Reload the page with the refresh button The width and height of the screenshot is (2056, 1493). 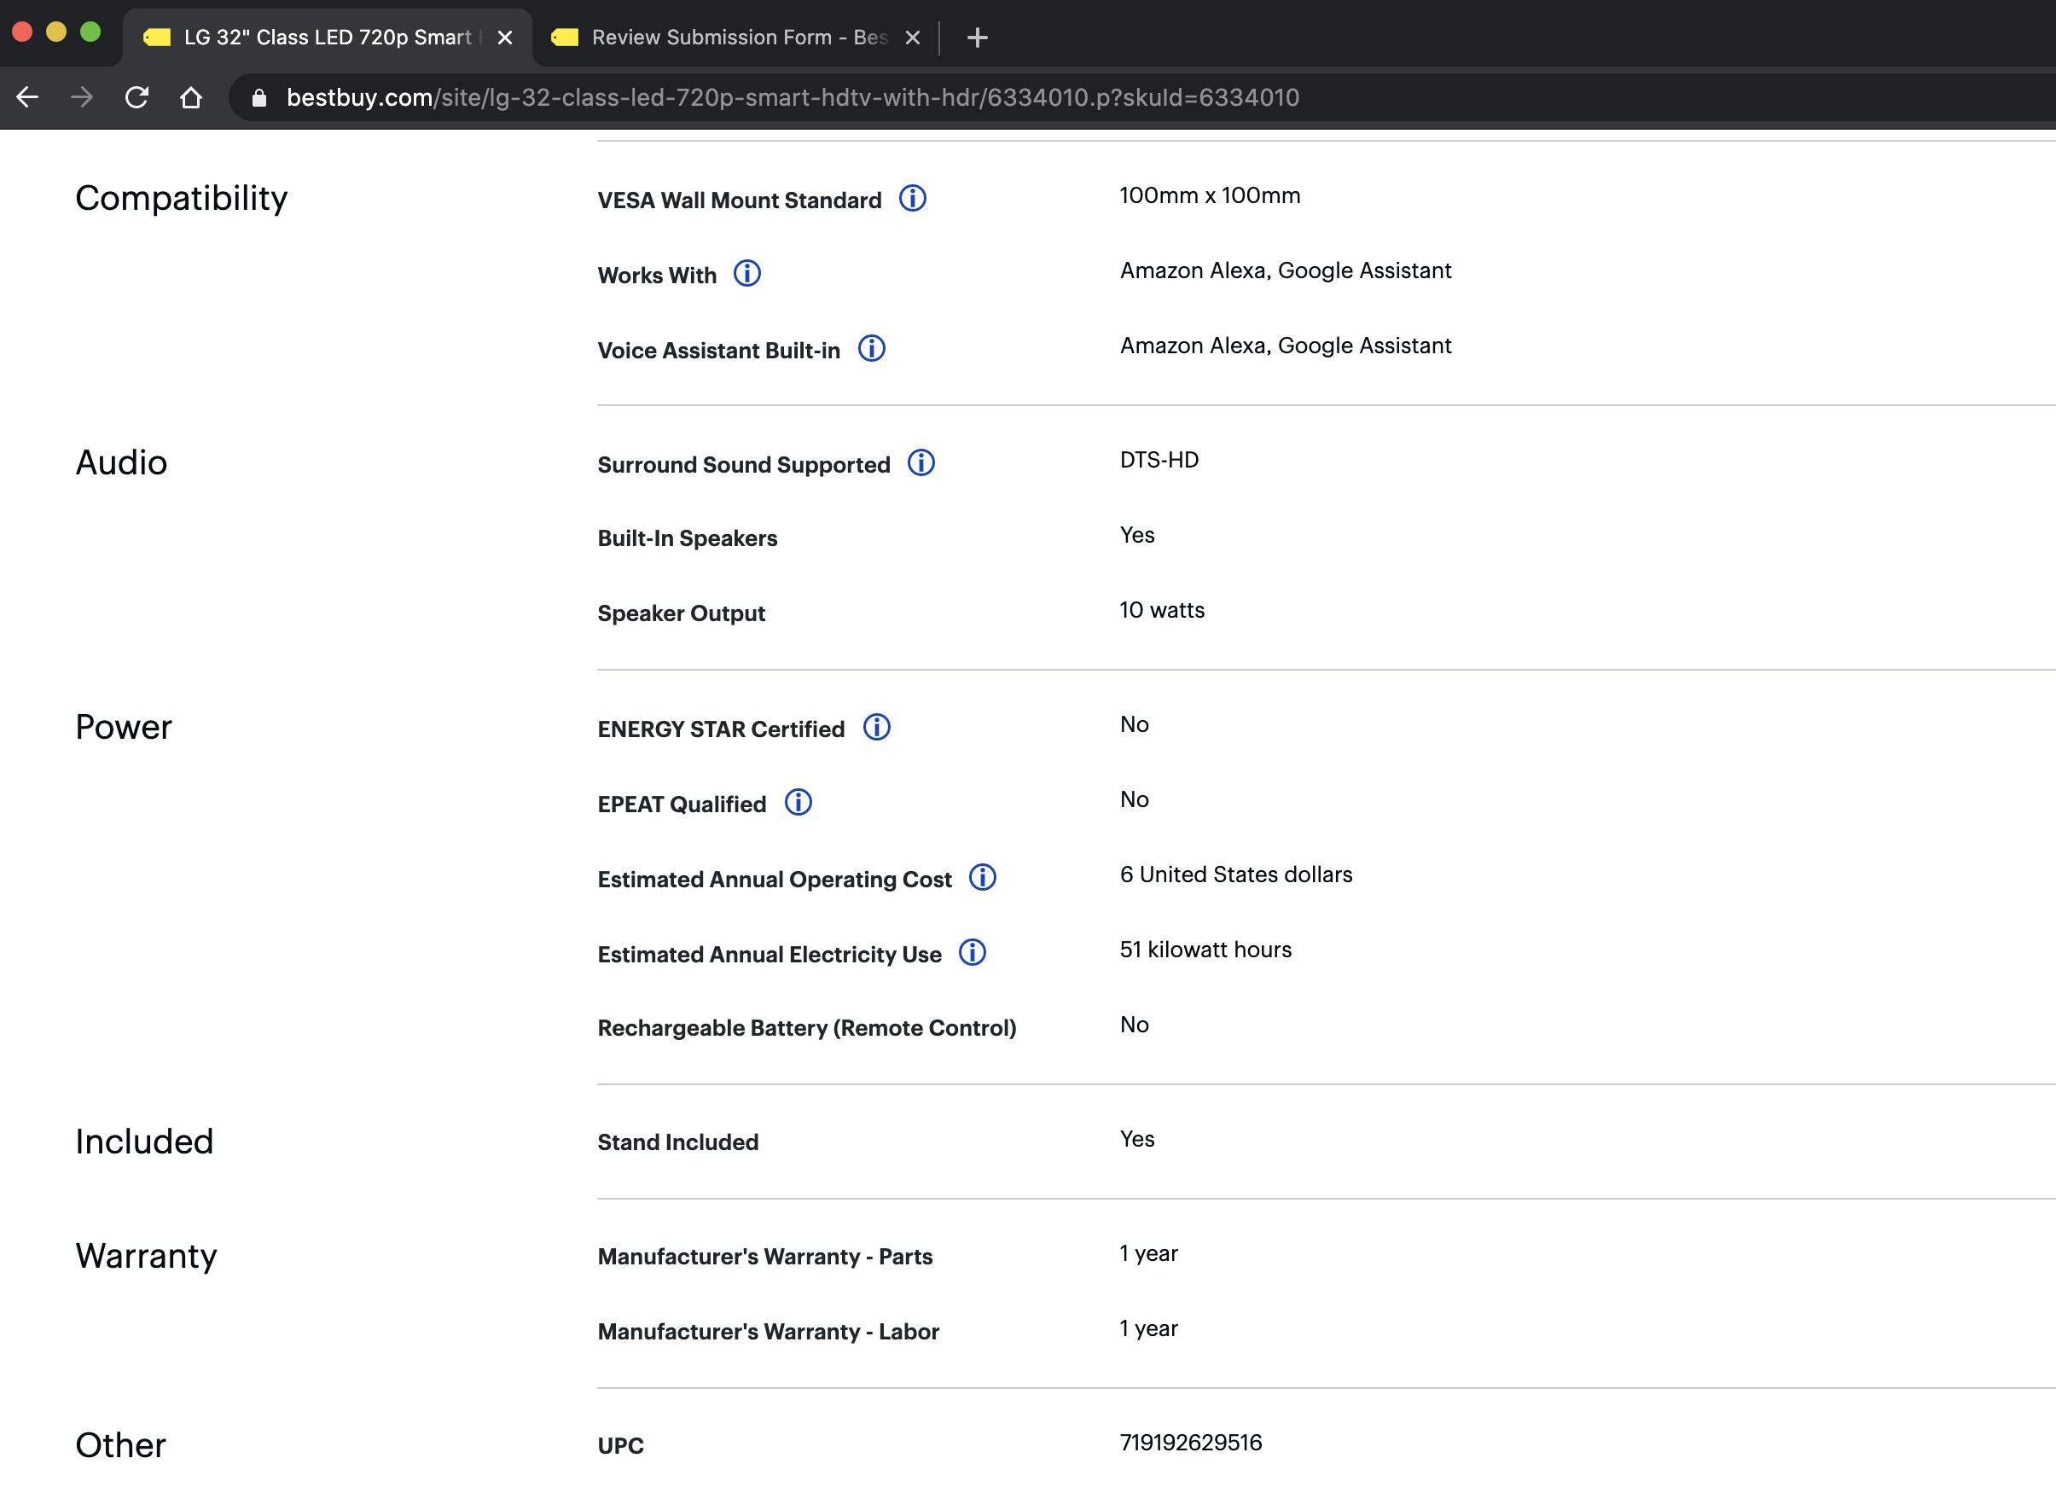[x=136, y=98]
